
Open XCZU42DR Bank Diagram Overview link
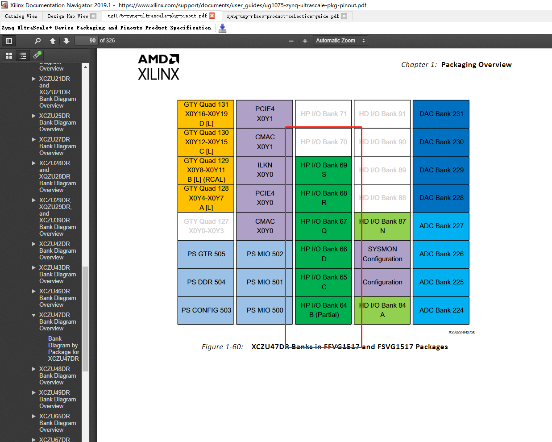coord(58,250)
